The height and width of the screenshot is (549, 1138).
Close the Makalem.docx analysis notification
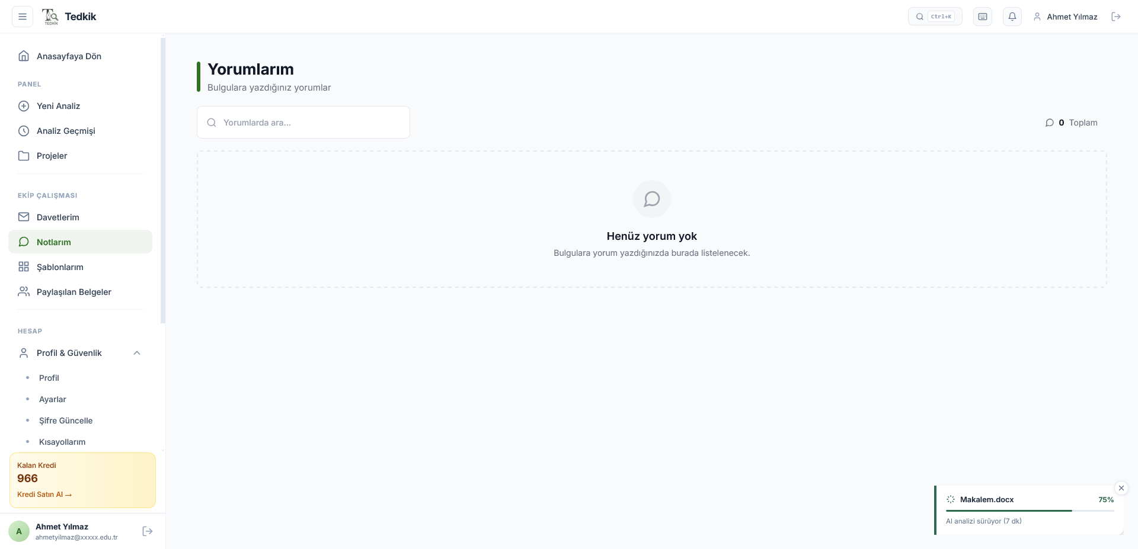click(1121, 488)
